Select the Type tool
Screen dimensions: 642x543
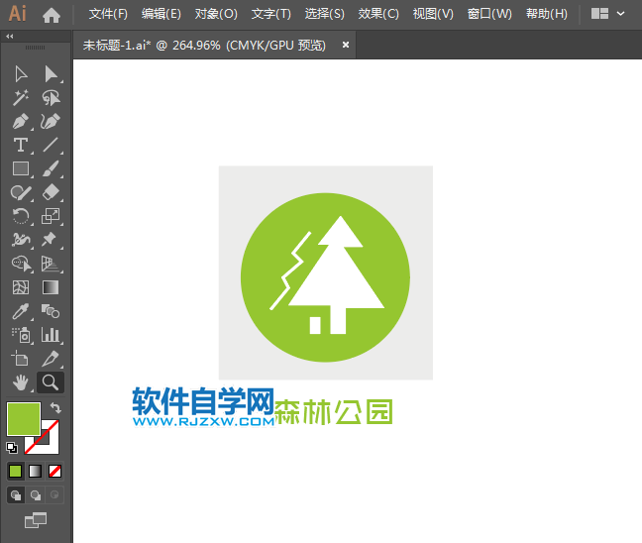click(x=21, y=145)
